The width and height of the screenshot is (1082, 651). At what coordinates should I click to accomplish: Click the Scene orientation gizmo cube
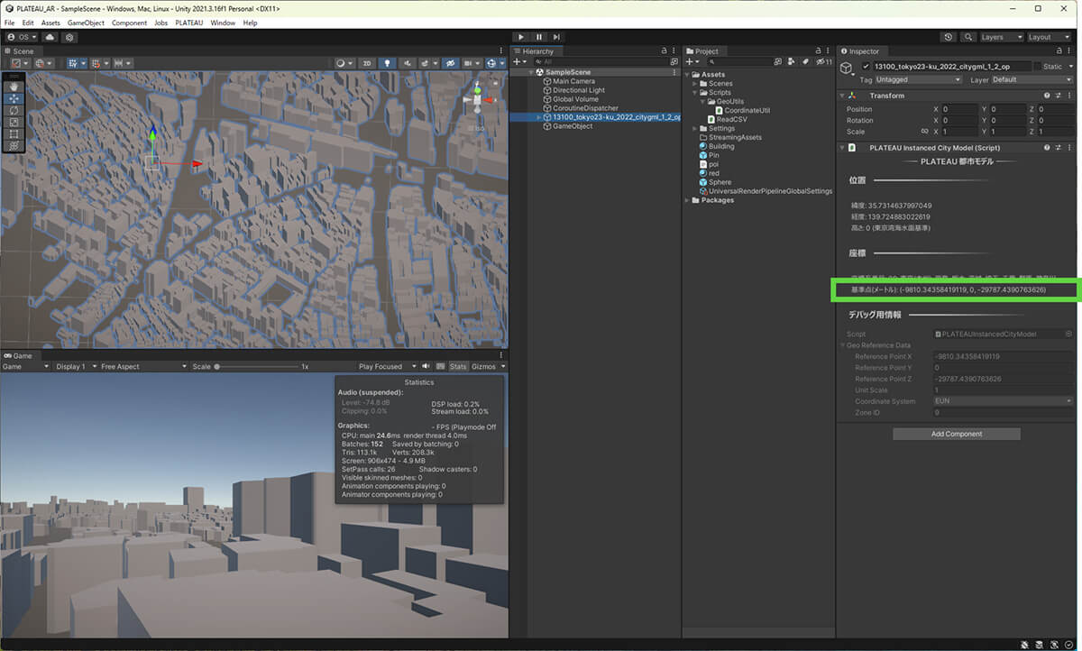(478, 99)
